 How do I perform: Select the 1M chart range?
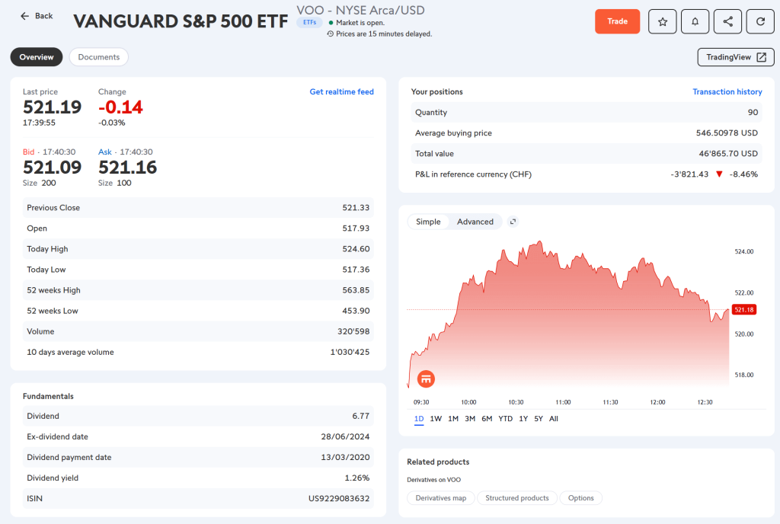coord(453,419)
